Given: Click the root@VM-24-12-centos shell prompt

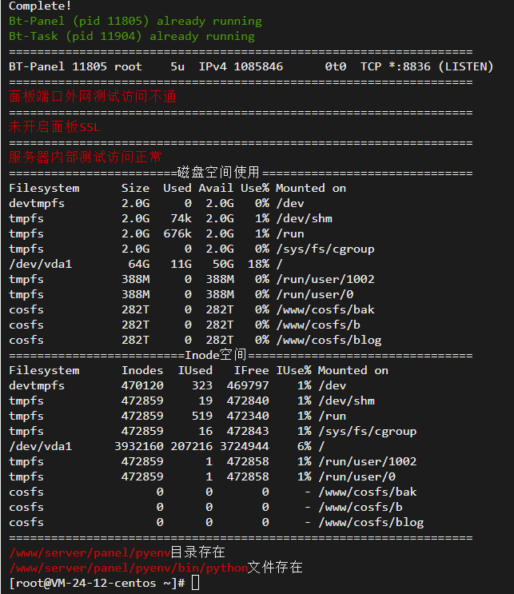Looking at the screenshot, I should coord(98,583).
